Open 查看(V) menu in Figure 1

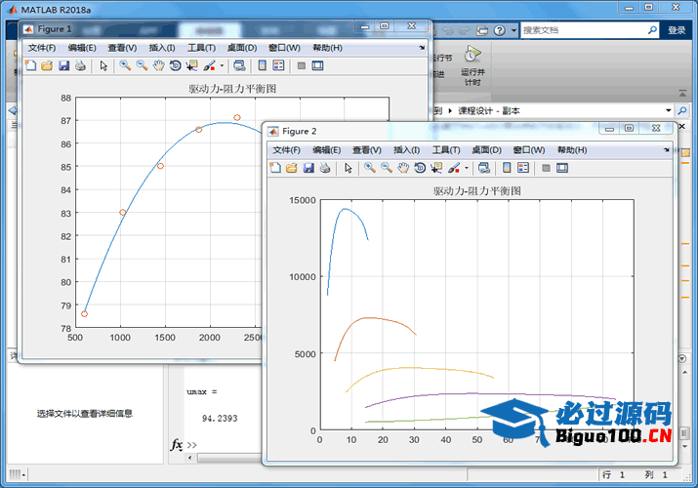(122, 48)
